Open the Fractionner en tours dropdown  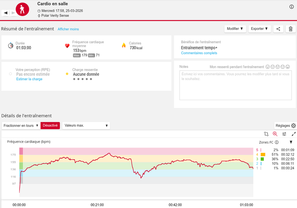(21, 126)
